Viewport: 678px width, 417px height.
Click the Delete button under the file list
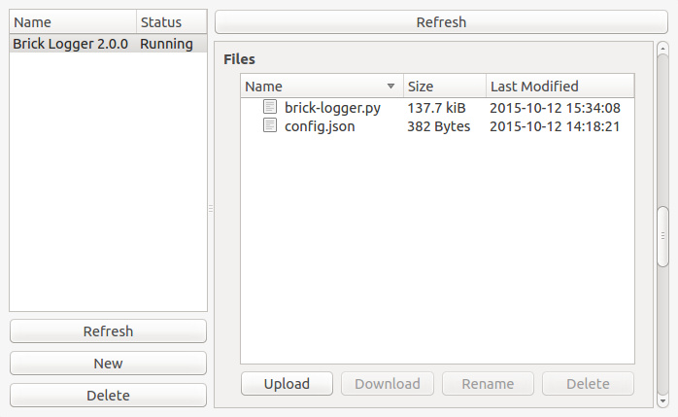pyautogui.click(x=588, y=384)
